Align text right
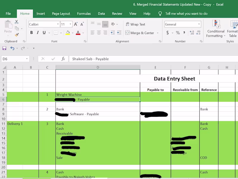Viewport: 238px width, 179px height. (105, 33)
